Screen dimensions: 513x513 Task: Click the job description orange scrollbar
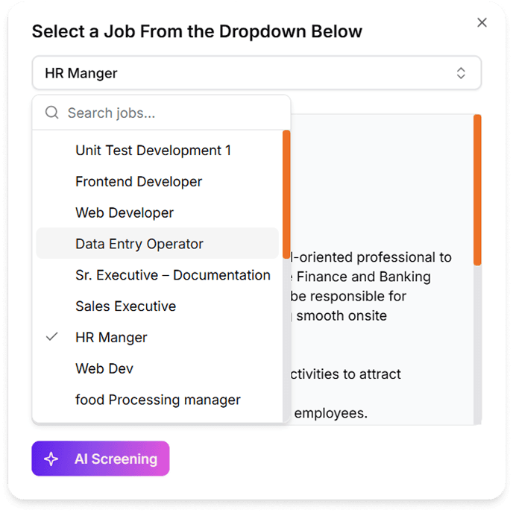tap(477, 189)
